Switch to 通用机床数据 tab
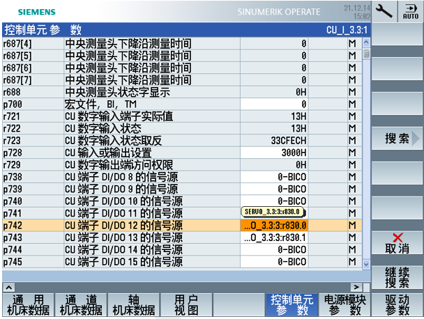Image resolution: width=424 pixels, height=319 pixels. (28, 305)
